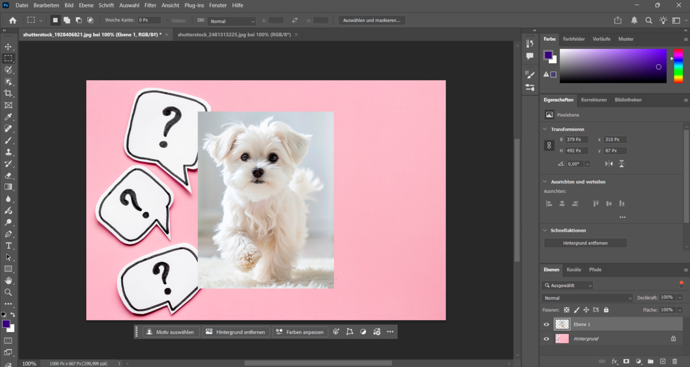The image size is (690, 367).
Task: Switch to the Kanäle tab
Action: pos(574,269)
